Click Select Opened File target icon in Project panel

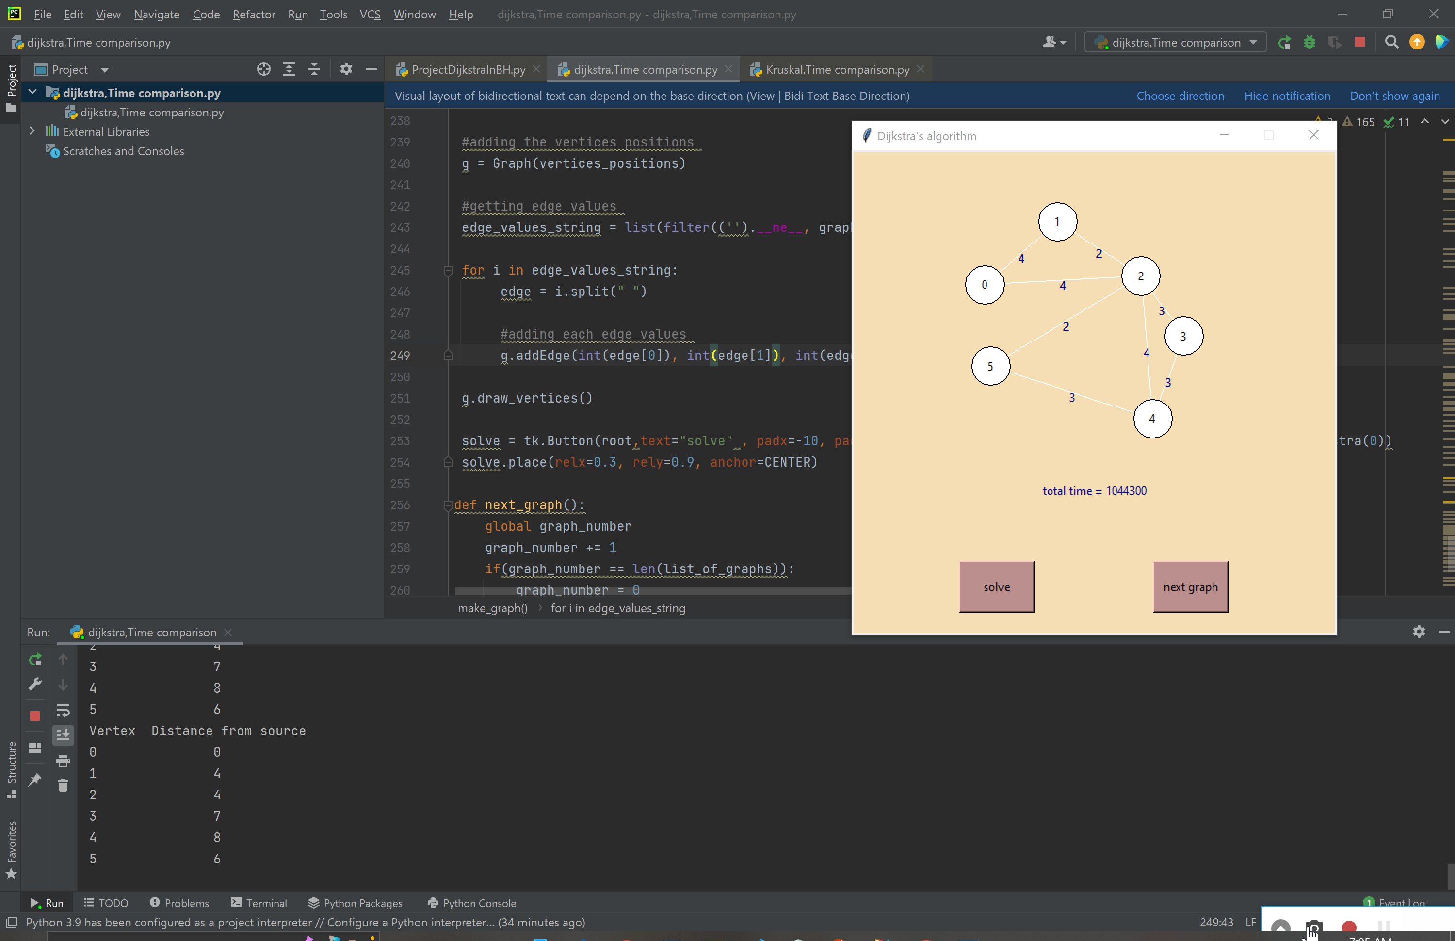coord(263,69)
